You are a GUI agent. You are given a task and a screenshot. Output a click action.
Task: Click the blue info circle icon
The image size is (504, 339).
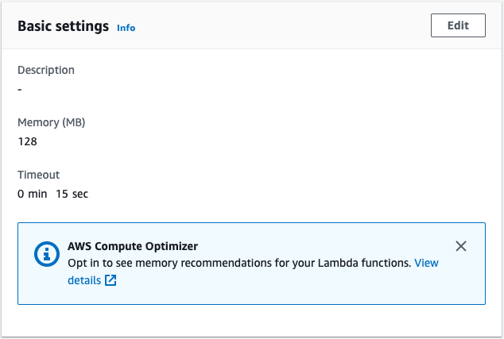pyautogui.click(x=47, y=254)
